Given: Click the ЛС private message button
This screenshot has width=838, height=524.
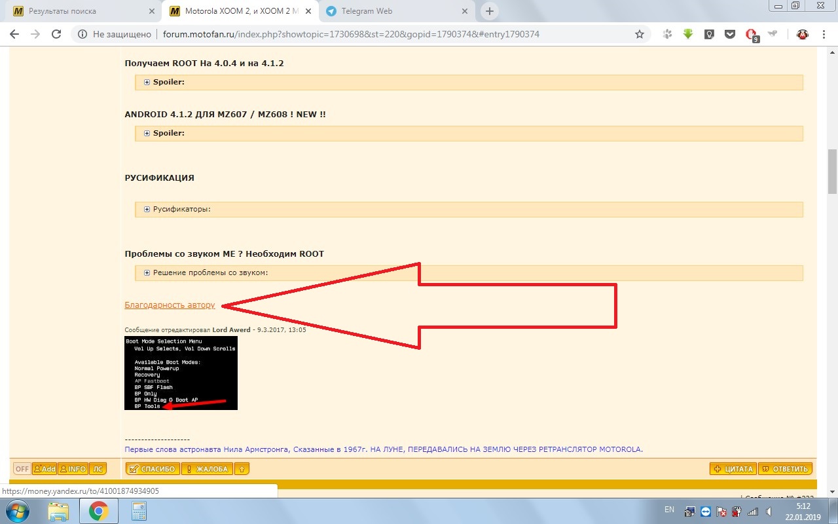Looking at the screenshot, I should point(98,469).
